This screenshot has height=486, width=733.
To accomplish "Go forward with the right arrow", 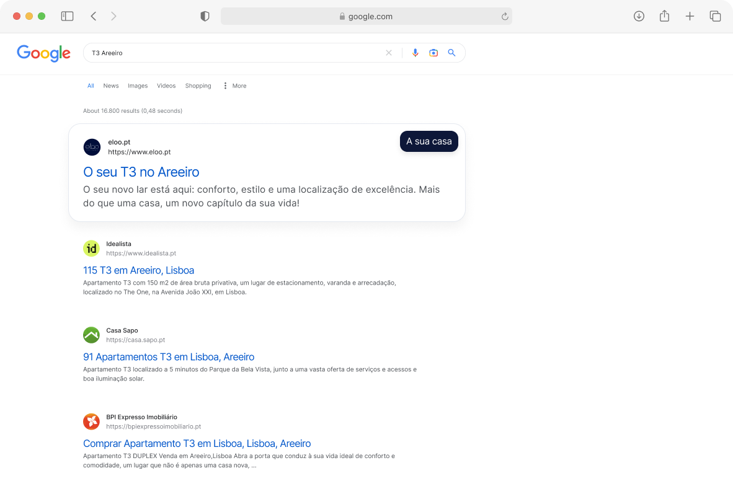I will [113, 16].
